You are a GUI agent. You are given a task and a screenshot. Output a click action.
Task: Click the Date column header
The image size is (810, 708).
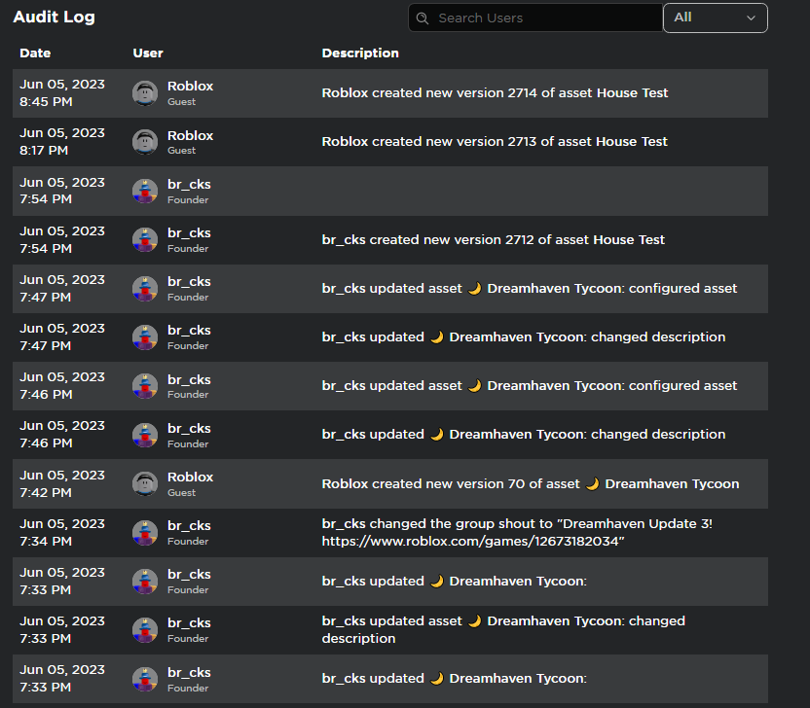click(35, 53)
